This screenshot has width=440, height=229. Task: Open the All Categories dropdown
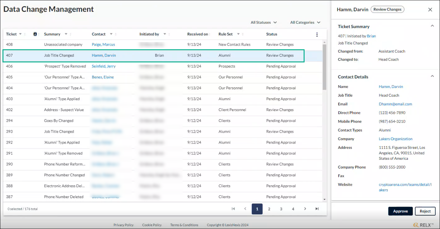click(x=305, y=22)
